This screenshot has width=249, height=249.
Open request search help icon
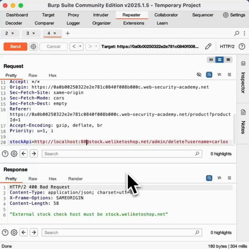(5, 154)
